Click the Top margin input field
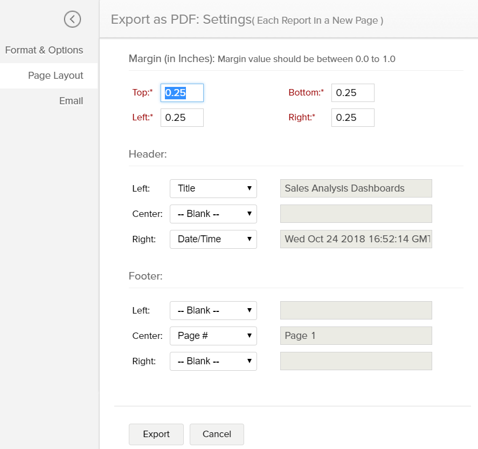 tap(182, 93)
